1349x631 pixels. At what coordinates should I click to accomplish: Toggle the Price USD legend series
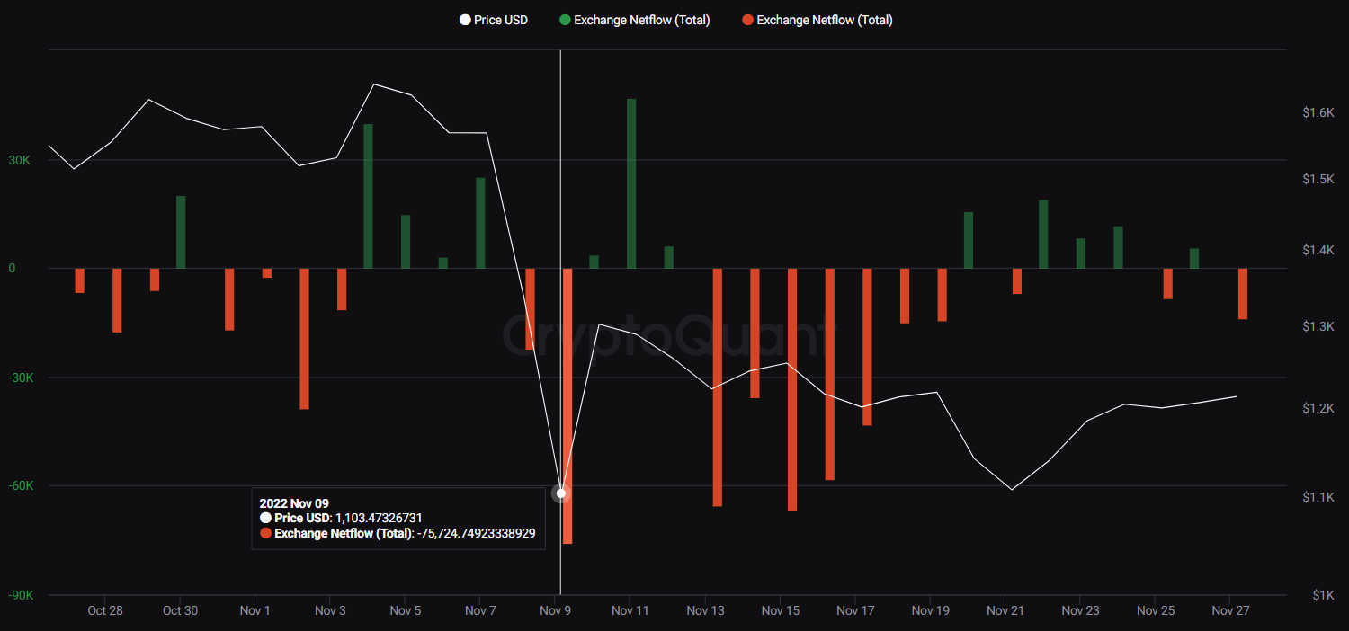(x=493, y=20)
